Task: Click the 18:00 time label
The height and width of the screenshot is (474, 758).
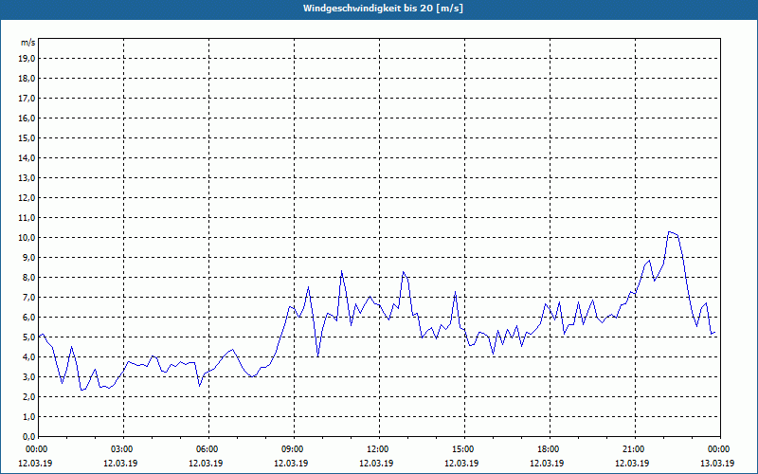Action: [x=550, y=449]
